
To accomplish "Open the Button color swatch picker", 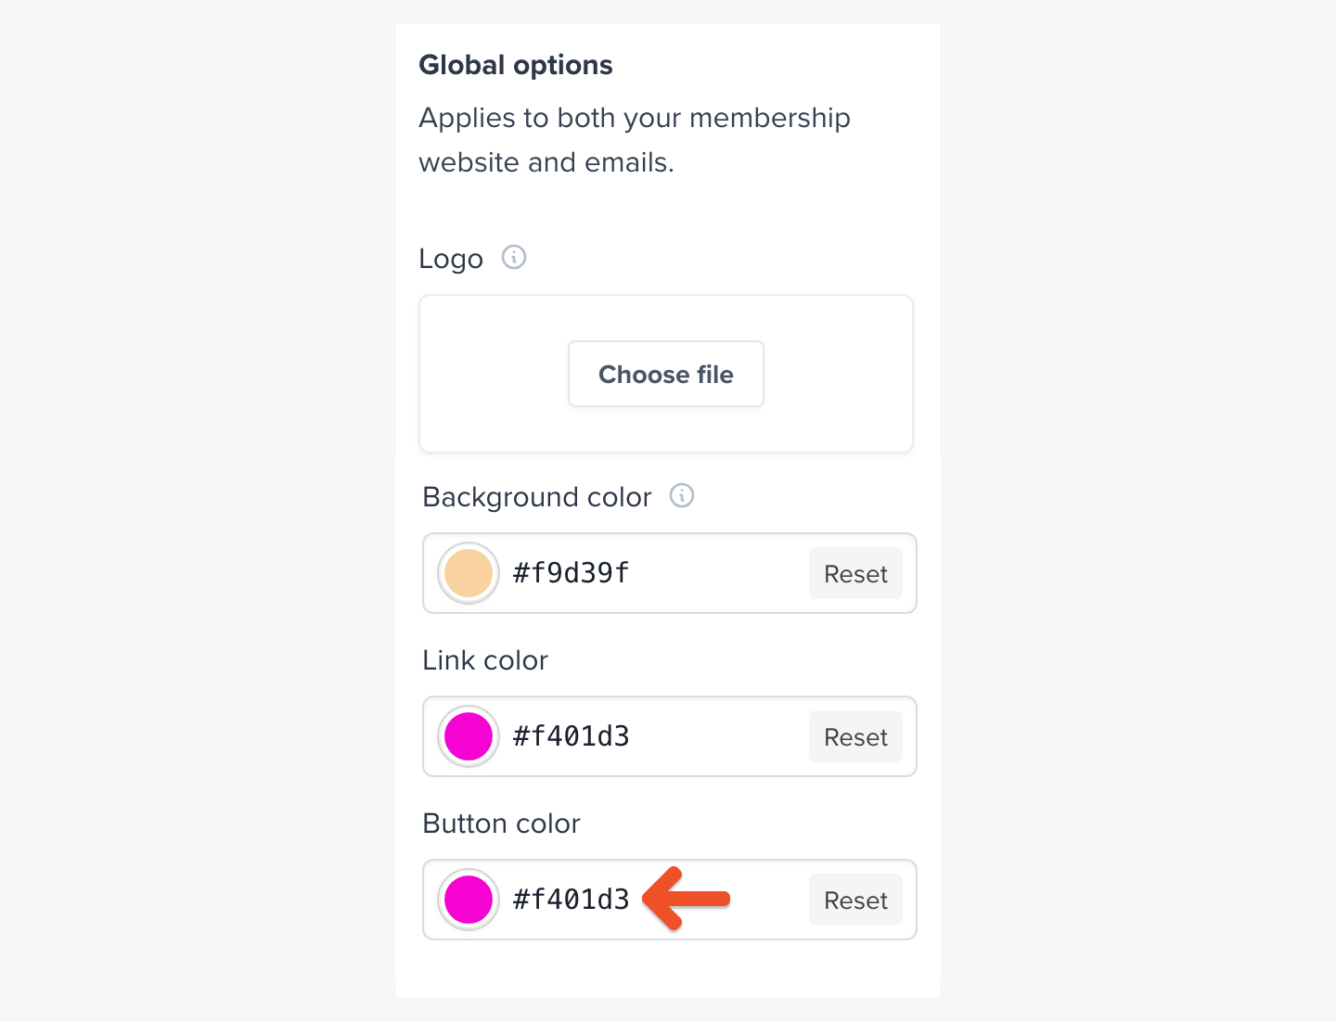I will point(469,900).
